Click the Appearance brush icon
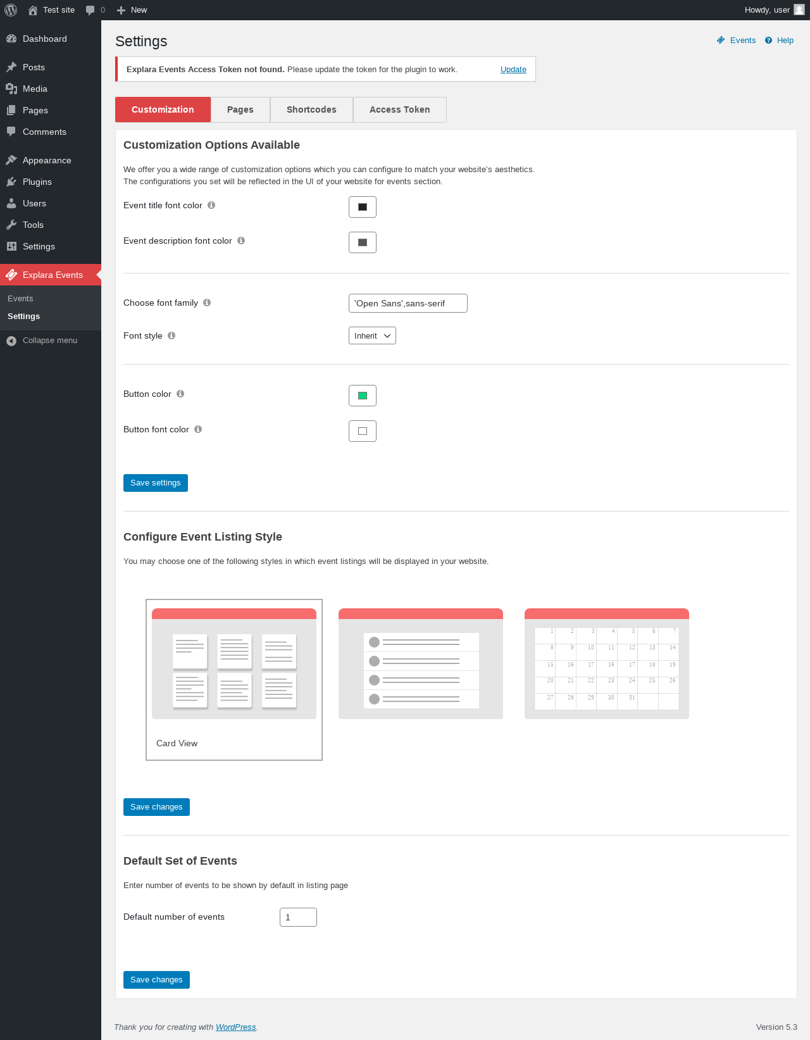The image size is (810, 1040). pyautogui.click(x=11, y=160)
